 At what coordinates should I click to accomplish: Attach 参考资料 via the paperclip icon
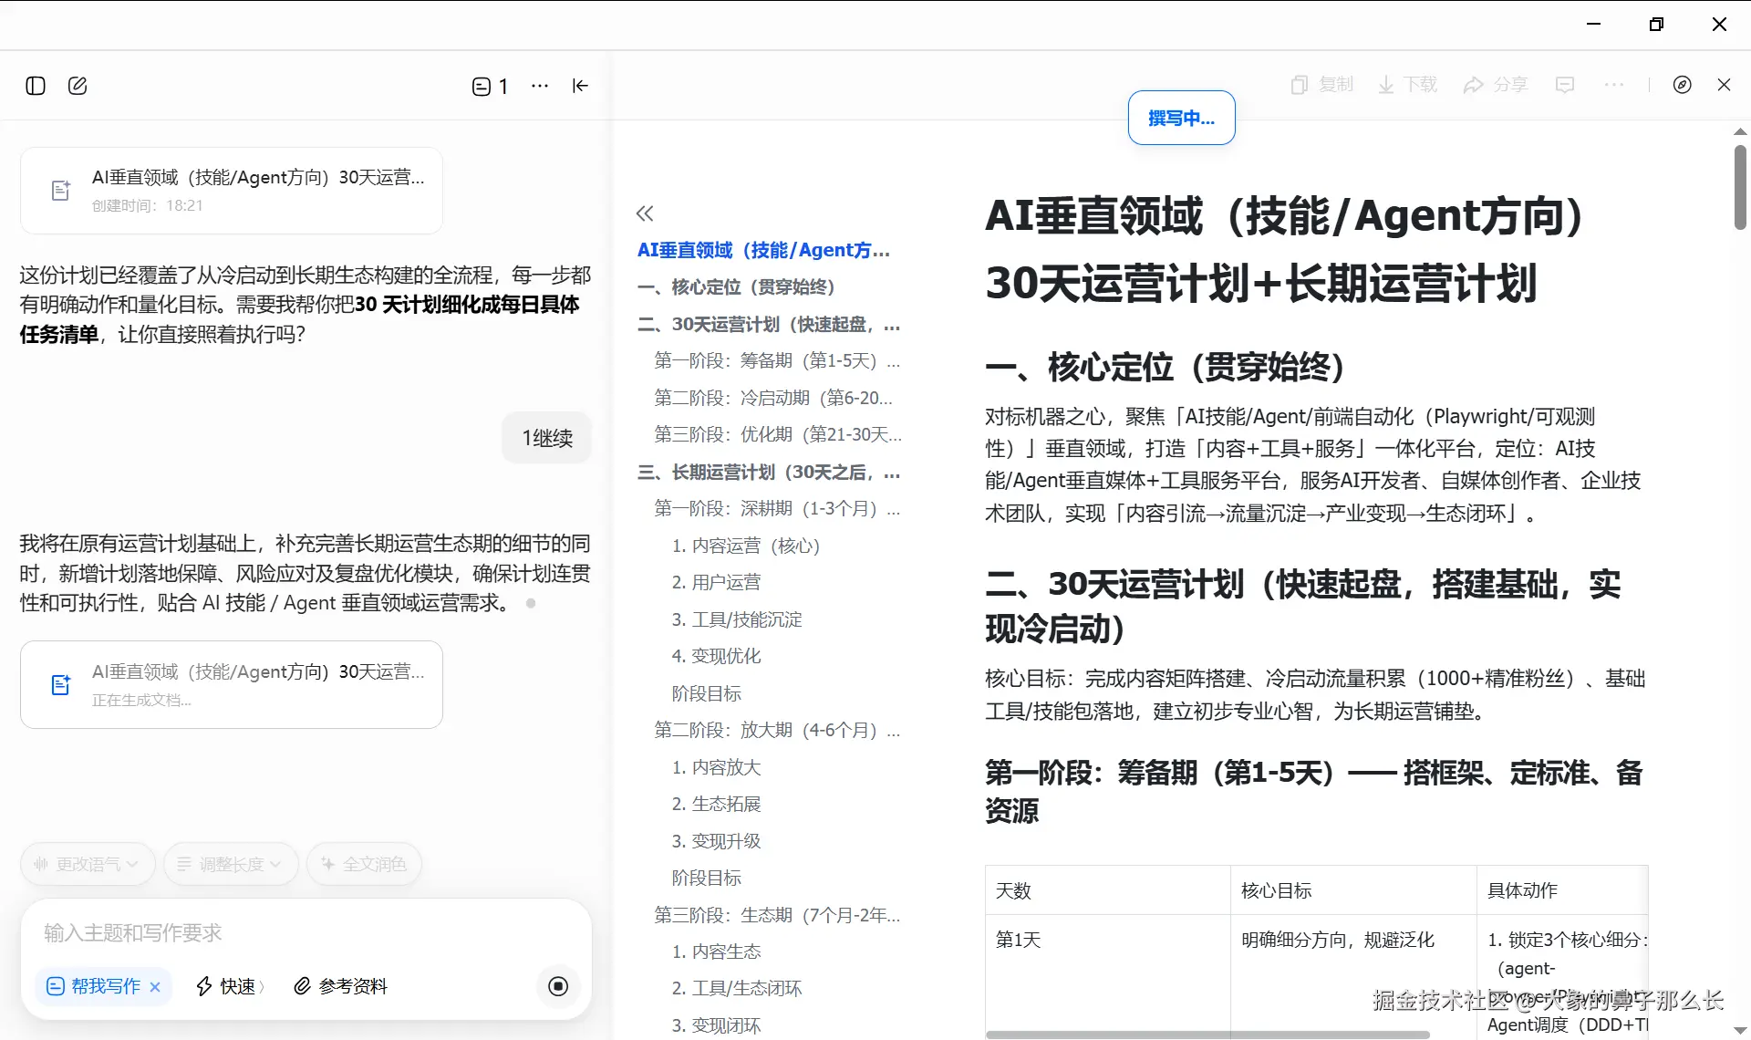click(301, 986)
